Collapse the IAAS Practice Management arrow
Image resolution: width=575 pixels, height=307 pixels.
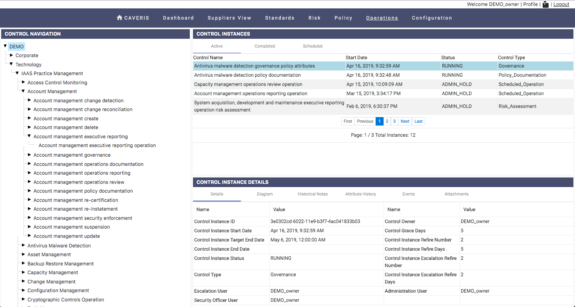17,73
